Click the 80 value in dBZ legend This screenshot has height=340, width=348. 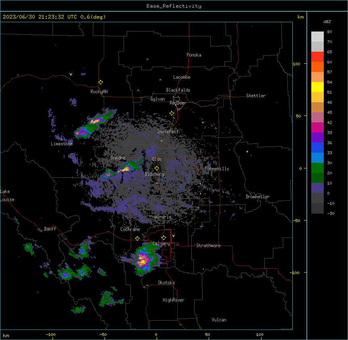(329, 32)
